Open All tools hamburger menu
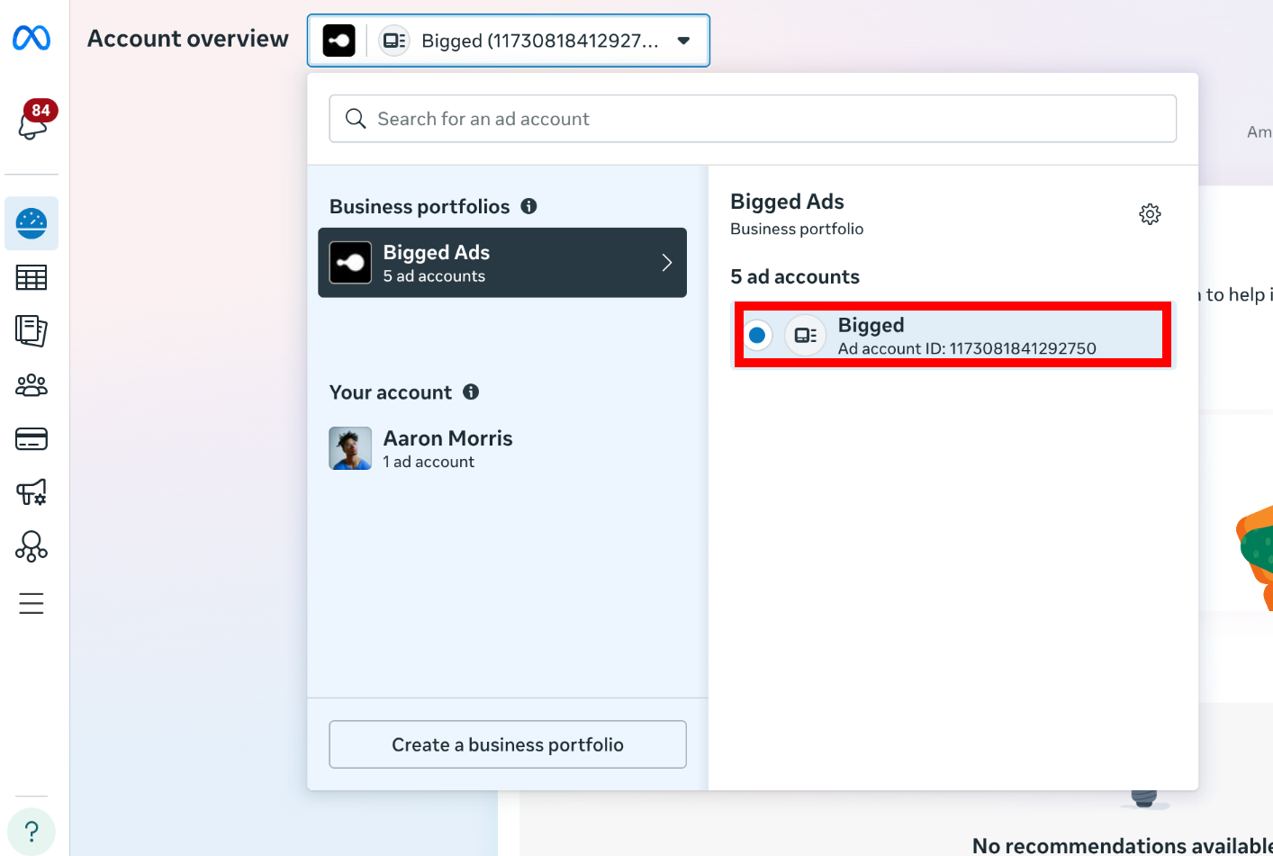The image size is (1273, 856). coord(32,603)
